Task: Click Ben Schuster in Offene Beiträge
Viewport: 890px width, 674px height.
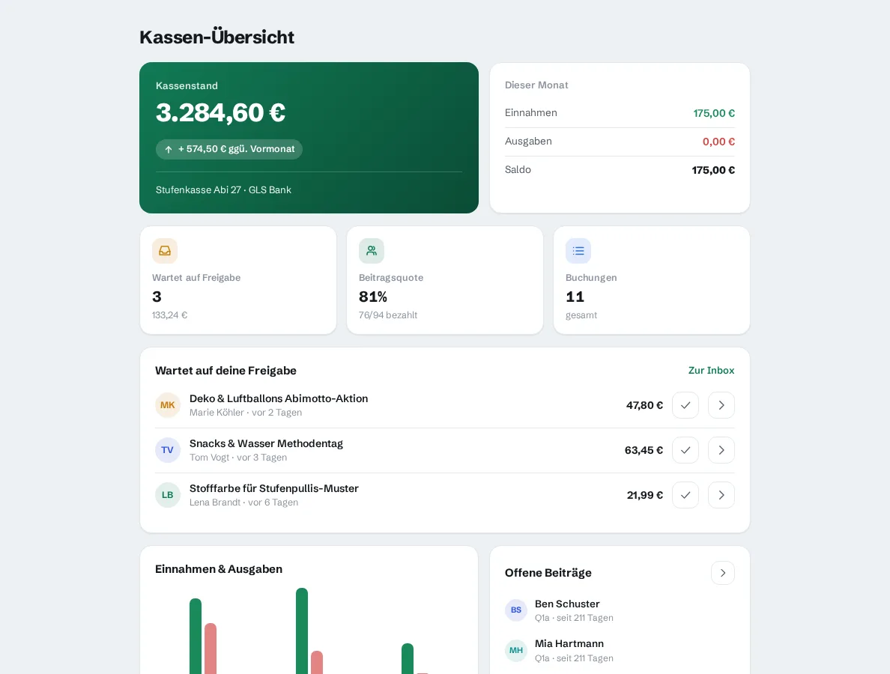Action: [x=567, y=604]
